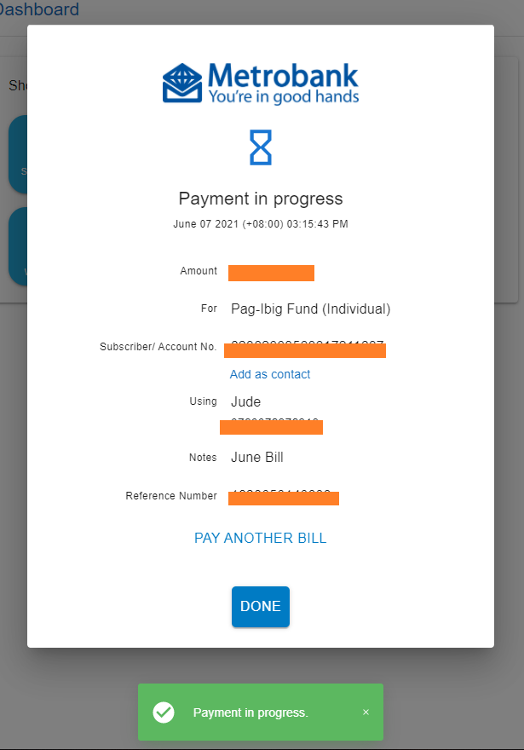Click the white checkmark icon in green toast
The image size is (524, 750).
point(164,712)
